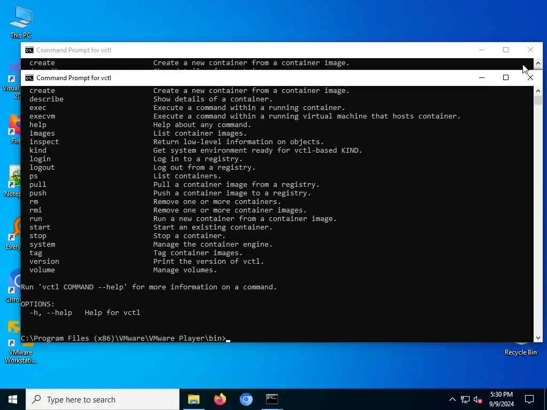Click the back window title 'Command Prompt for vctl'
This screenshot has height=410, width=547.
(x=74, y=50)
